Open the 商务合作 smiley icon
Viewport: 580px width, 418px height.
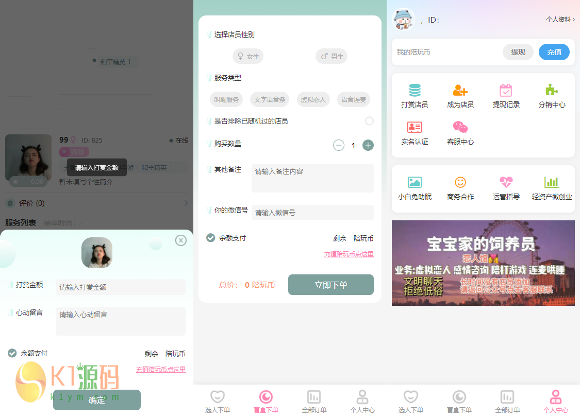[x=460, y=182]
